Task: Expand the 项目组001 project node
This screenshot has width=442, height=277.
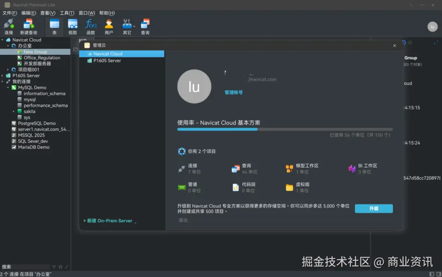Action: (x=8, y=69)
